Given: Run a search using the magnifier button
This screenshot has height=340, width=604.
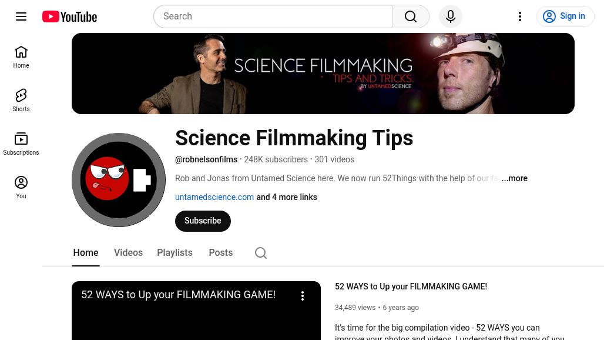Looking at the screenshot, I should pos(410,16).
